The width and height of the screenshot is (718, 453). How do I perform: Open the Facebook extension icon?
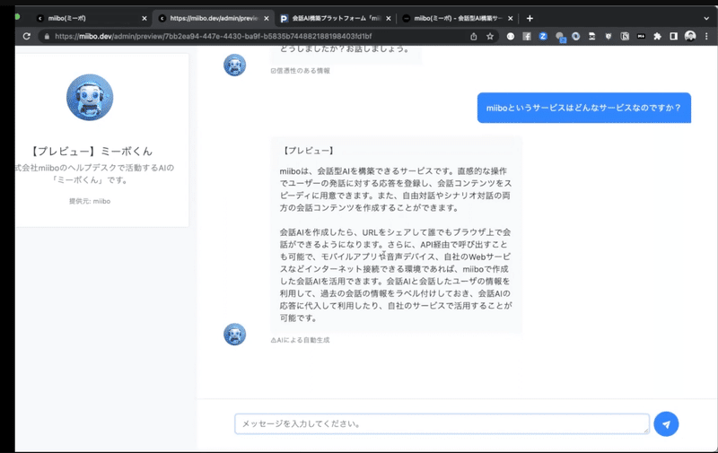point(527,36)
